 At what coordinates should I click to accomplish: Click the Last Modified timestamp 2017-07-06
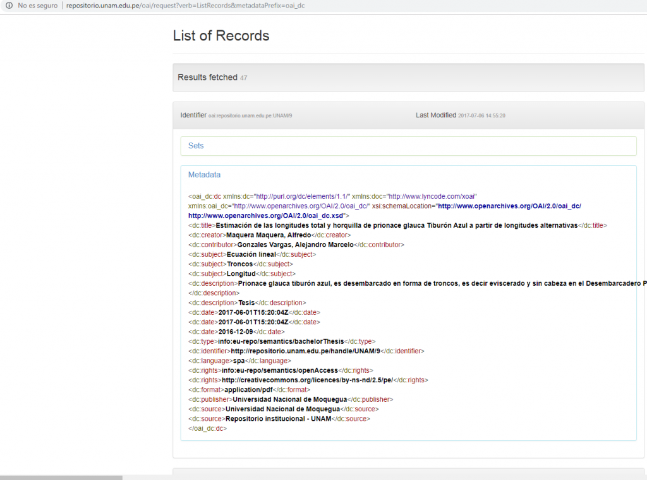[x=481, y=116]
